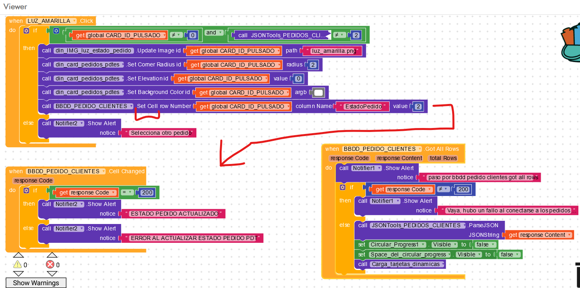Click the white color swatch next to argb

coord(318,93)
